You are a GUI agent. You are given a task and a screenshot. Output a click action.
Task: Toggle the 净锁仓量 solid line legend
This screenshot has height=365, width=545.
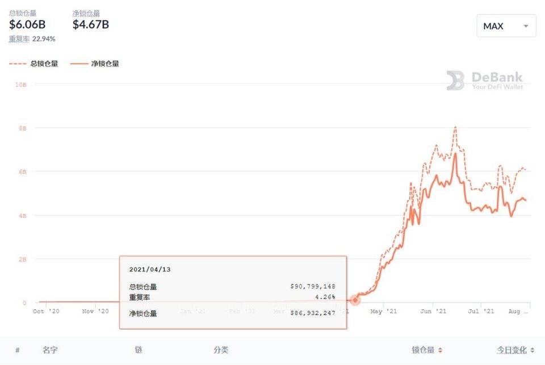pos(95,64)
